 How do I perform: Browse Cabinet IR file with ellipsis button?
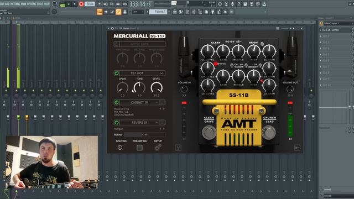[162, 102]
